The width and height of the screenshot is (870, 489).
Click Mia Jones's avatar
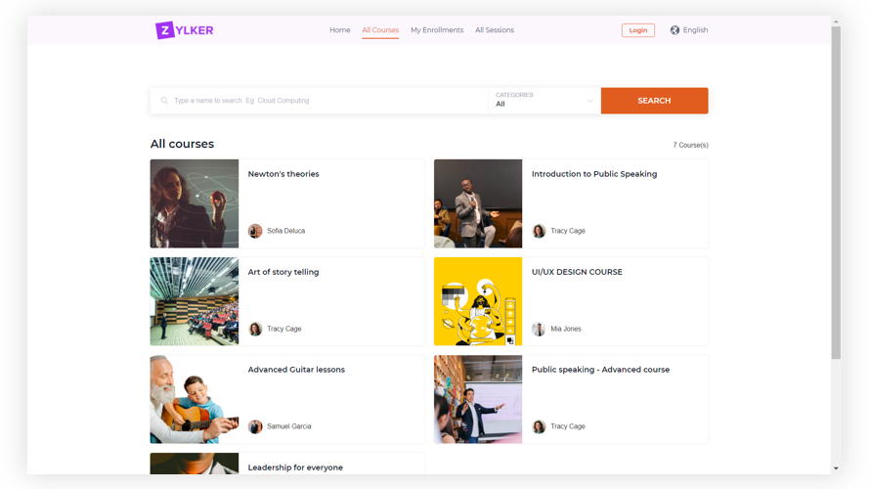539,329
